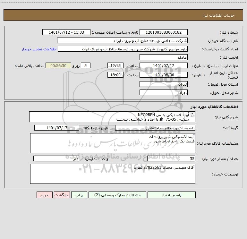247x239 pixels.
Task: Open مشاهده مدارک پیوستی (2) button
Action: pyautogui.click(x=117, y=195)
